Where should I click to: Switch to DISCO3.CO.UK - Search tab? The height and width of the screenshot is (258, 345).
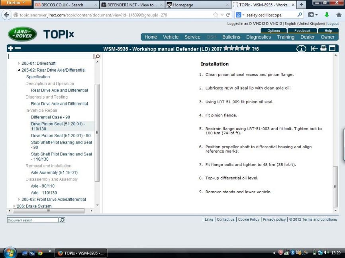[x=66, y=5]
